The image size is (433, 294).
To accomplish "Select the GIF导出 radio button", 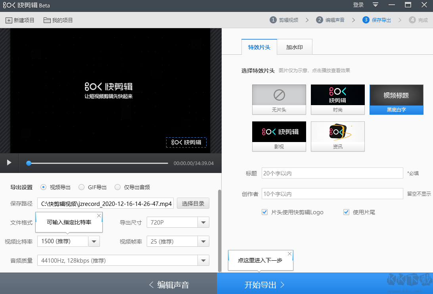I will coord(81,187).
